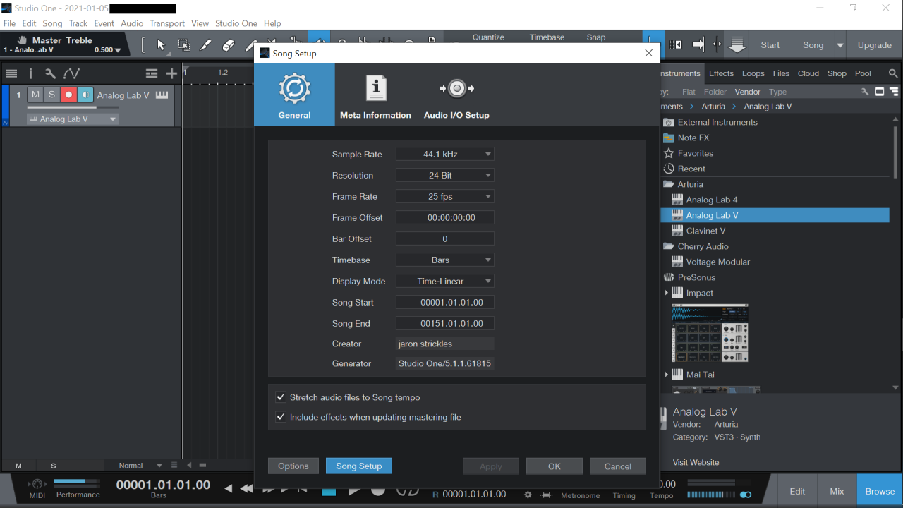Screen dimensions: 903x508
Task: Show automation curve icon
Action: pyautogui.click(x=71, y=73)
